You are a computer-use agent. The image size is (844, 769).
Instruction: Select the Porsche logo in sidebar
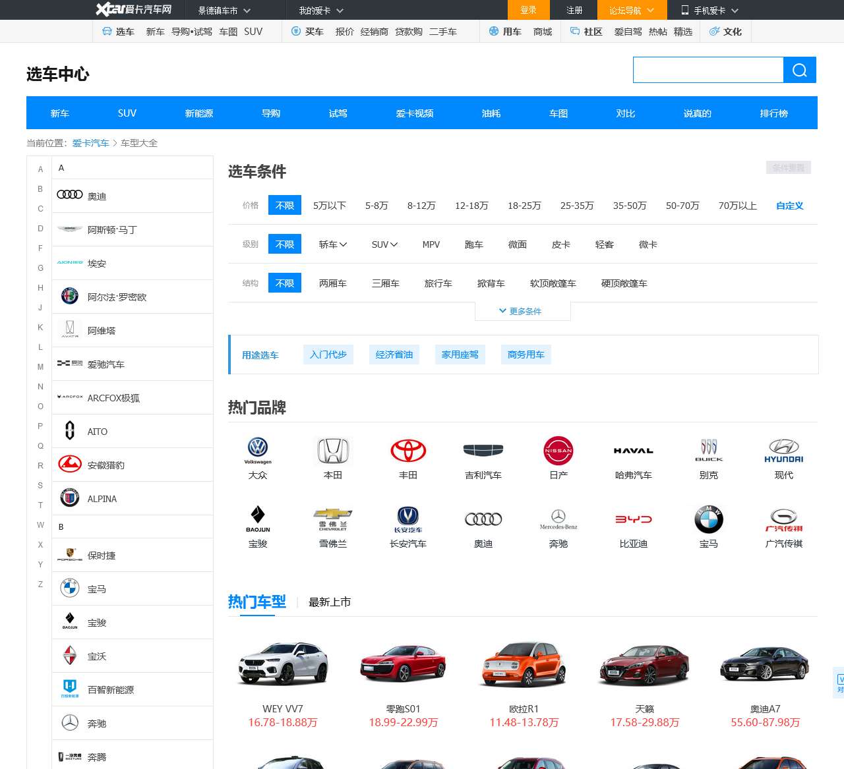pos(69,555)
